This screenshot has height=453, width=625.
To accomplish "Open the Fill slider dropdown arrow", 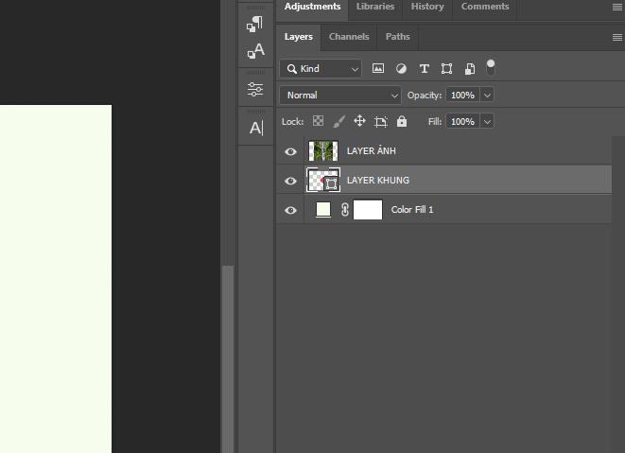I will [x=487, y=122].
